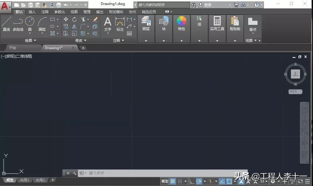Image resolution: width=313 pixels, height=186 pixels.
Task: Activate the Move tool in 修改 panel
Action: pos(66,19)
